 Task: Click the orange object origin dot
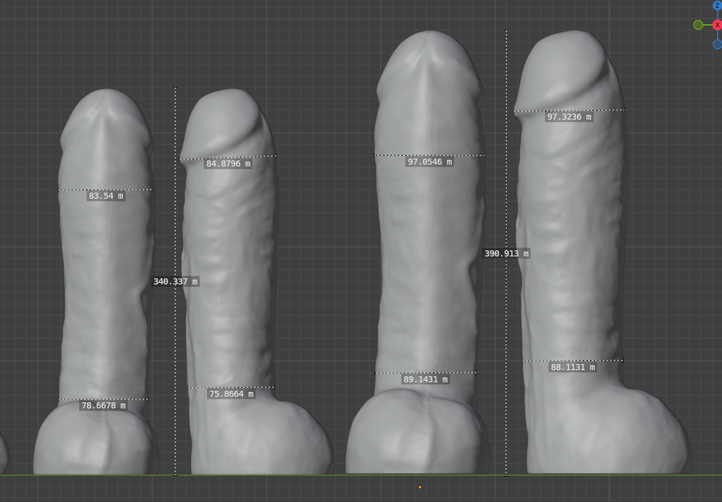(419, 487)
